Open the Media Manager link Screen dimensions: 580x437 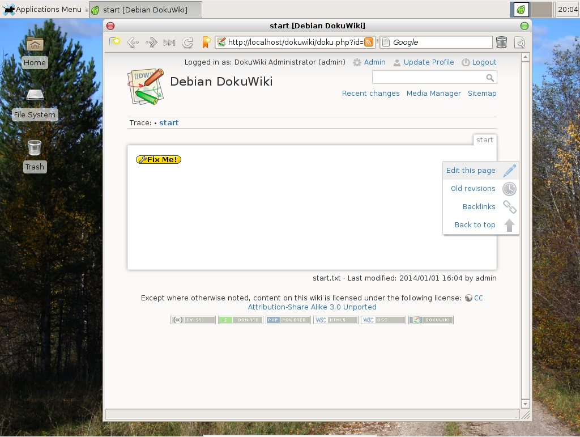pos(433,94)
